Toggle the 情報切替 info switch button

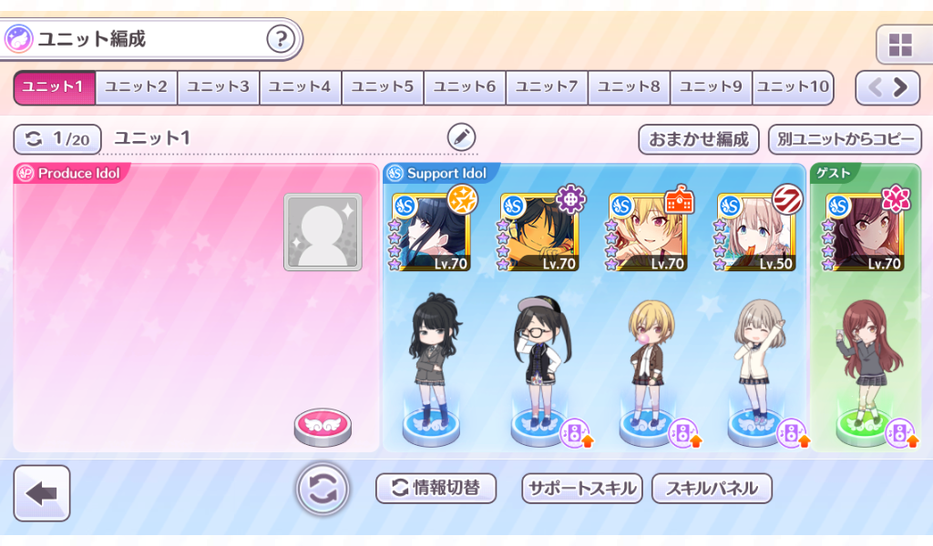(436, 489)
